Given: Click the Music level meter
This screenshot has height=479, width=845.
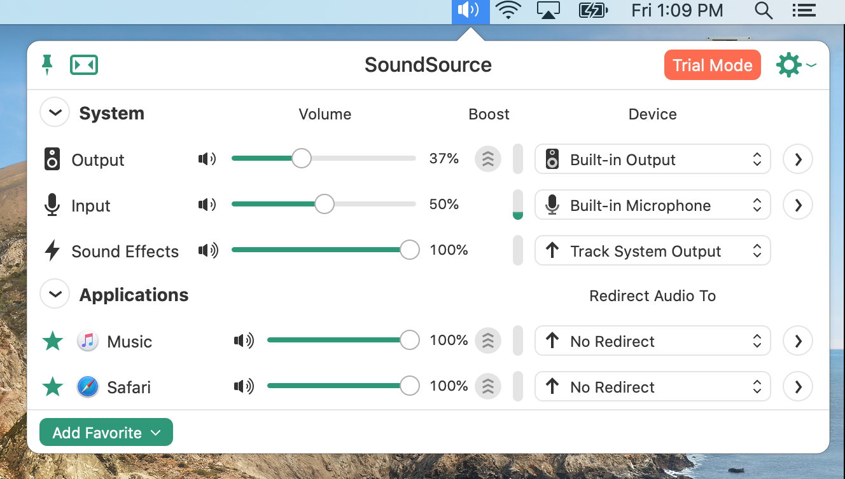Looking at the screenshot, I should (518, 341).
